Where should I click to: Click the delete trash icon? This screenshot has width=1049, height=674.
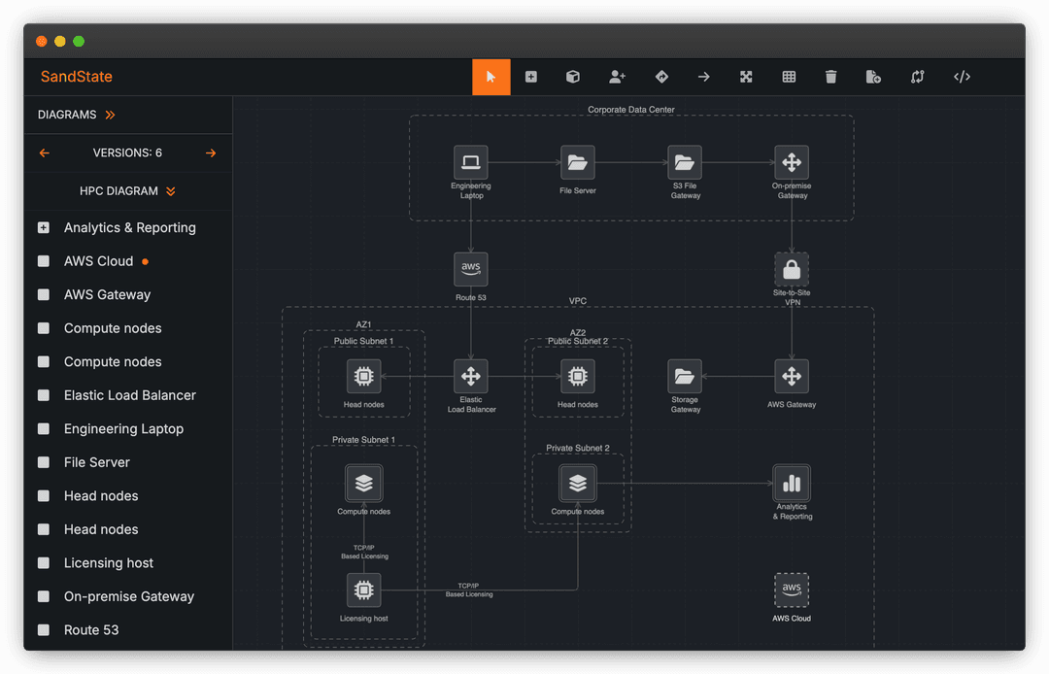[x=830, y=76]
